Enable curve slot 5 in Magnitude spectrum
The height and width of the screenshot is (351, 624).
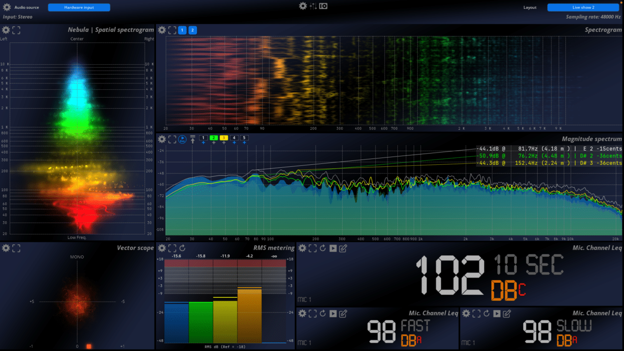244,138
